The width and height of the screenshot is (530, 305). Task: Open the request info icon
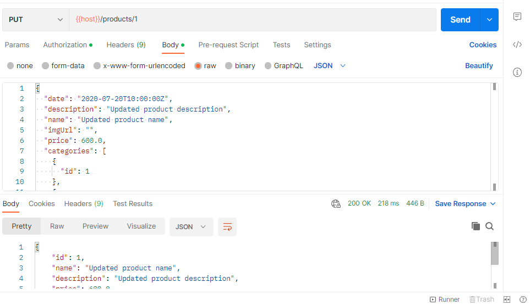pyautogui.click(x=517, y=72)
